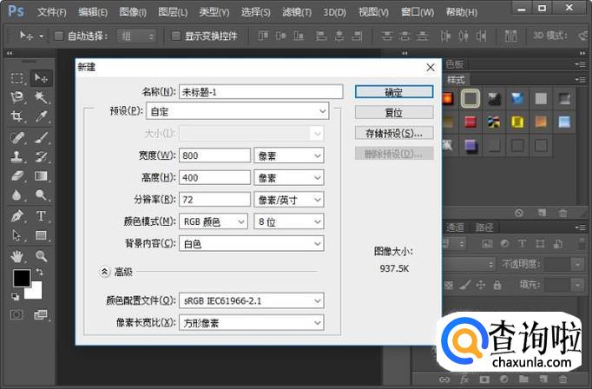Select the Eraser tool
Image resolution: width=592 pixels, height=389 pixels.
click(16, 175)
